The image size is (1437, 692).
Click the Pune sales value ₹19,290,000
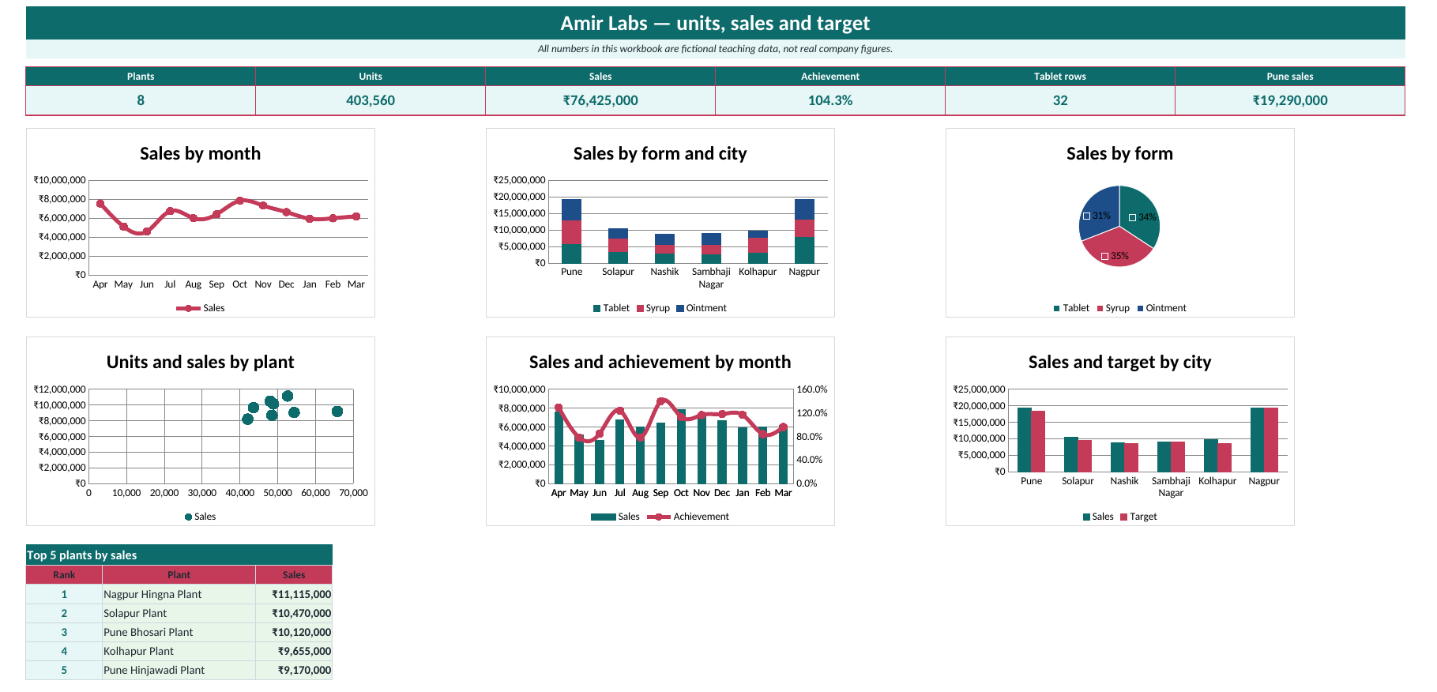[x=1290, y=100]
